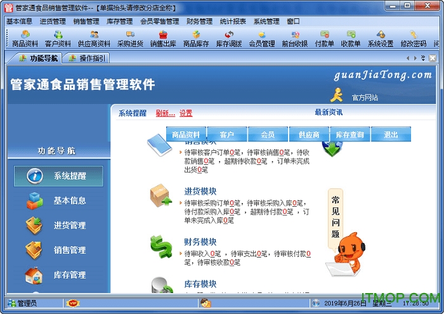Open the 进货管理 menu
Screen dimensions: 444x314
coord(53,21)
